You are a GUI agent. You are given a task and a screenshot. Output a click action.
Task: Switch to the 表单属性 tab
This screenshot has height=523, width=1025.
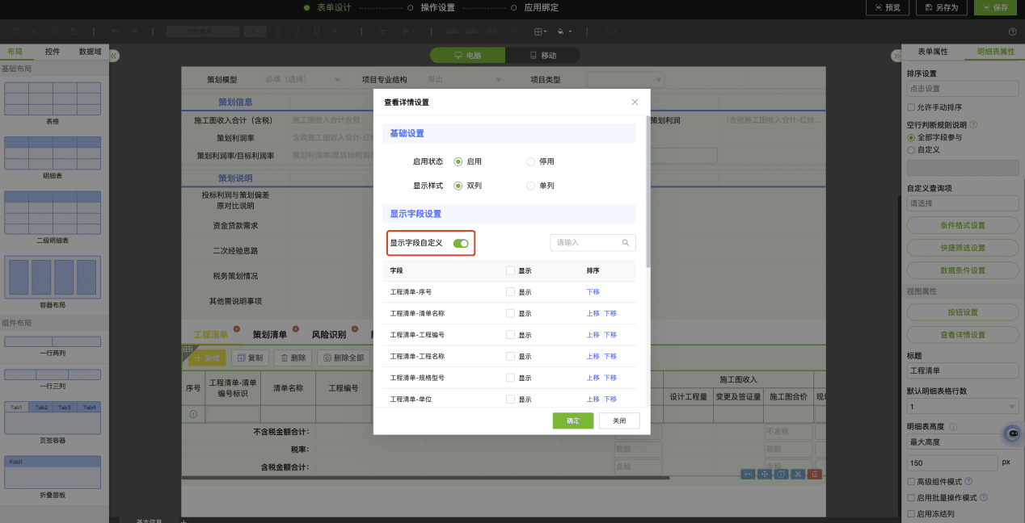tap(932, 51)
